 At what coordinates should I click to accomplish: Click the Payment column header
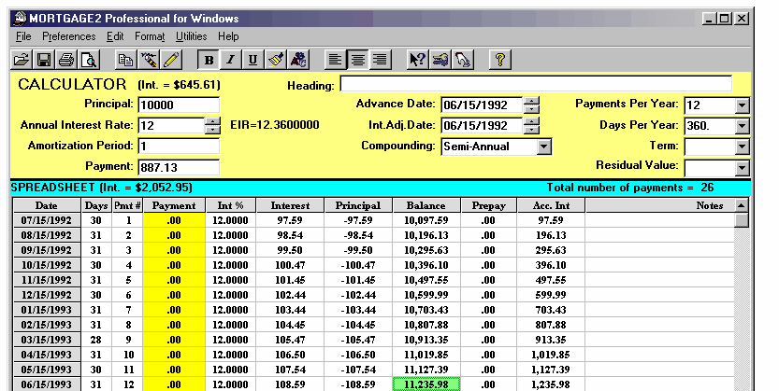click(x=173, y=205)
